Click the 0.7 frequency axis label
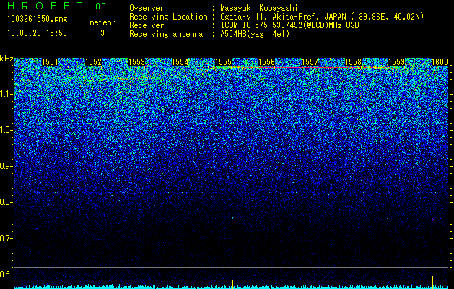This screenshot has height=289, width=454. pos(5,238)
